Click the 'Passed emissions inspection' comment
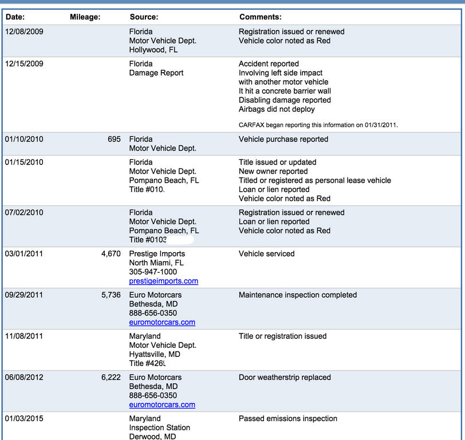This screenshot has width=465, height=440. coord(288,419)
